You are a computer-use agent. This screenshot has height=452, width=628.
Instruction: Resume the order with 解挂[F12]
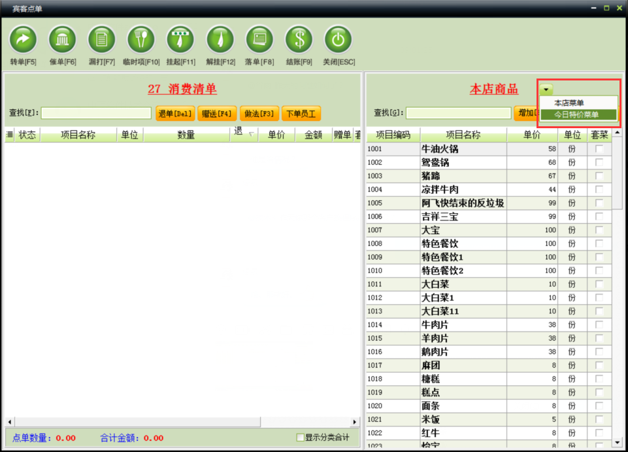point(220,39)
